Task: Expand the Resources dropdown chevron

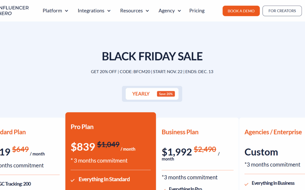Action: 147,11
